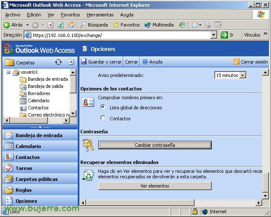The width and height of the screenshot is (271, 217).
Task: Open the Ayuda menu in menu bar
Action: tap(127, 15)
